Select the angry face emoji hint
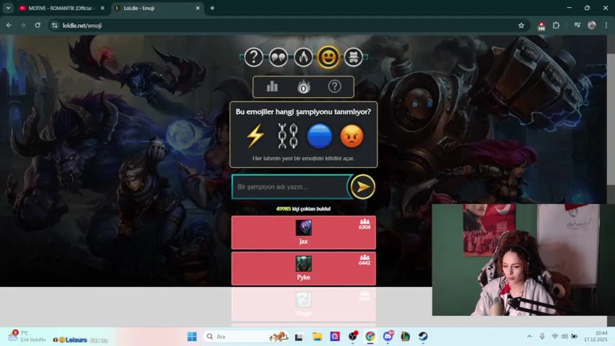Image resolution: width=615 pixels, height=346 pixels. [x=352, y=136]
